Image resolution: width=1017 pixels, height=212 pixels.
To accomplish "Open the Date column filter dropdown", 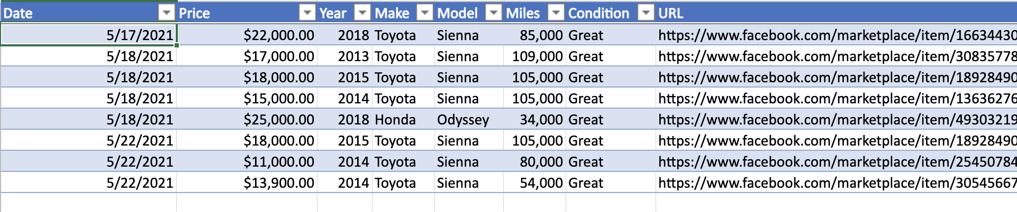I will (167, 13).
